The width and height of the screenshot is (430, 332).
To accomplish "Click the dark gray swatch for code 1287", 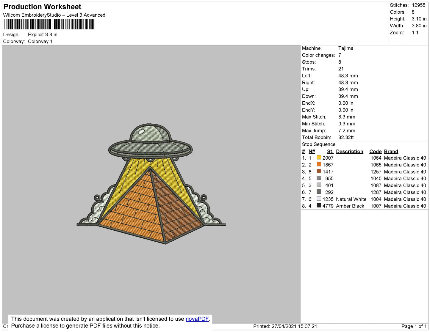I will (x=319, y=192).
